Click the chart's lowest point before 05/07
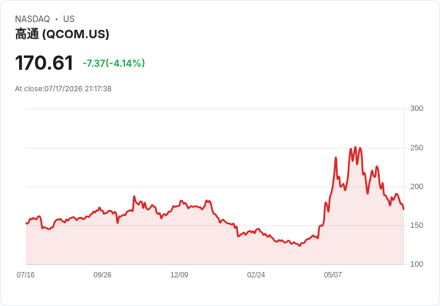Image resolution: width=440 pixels, height=306 pixels. pos(300,246)
